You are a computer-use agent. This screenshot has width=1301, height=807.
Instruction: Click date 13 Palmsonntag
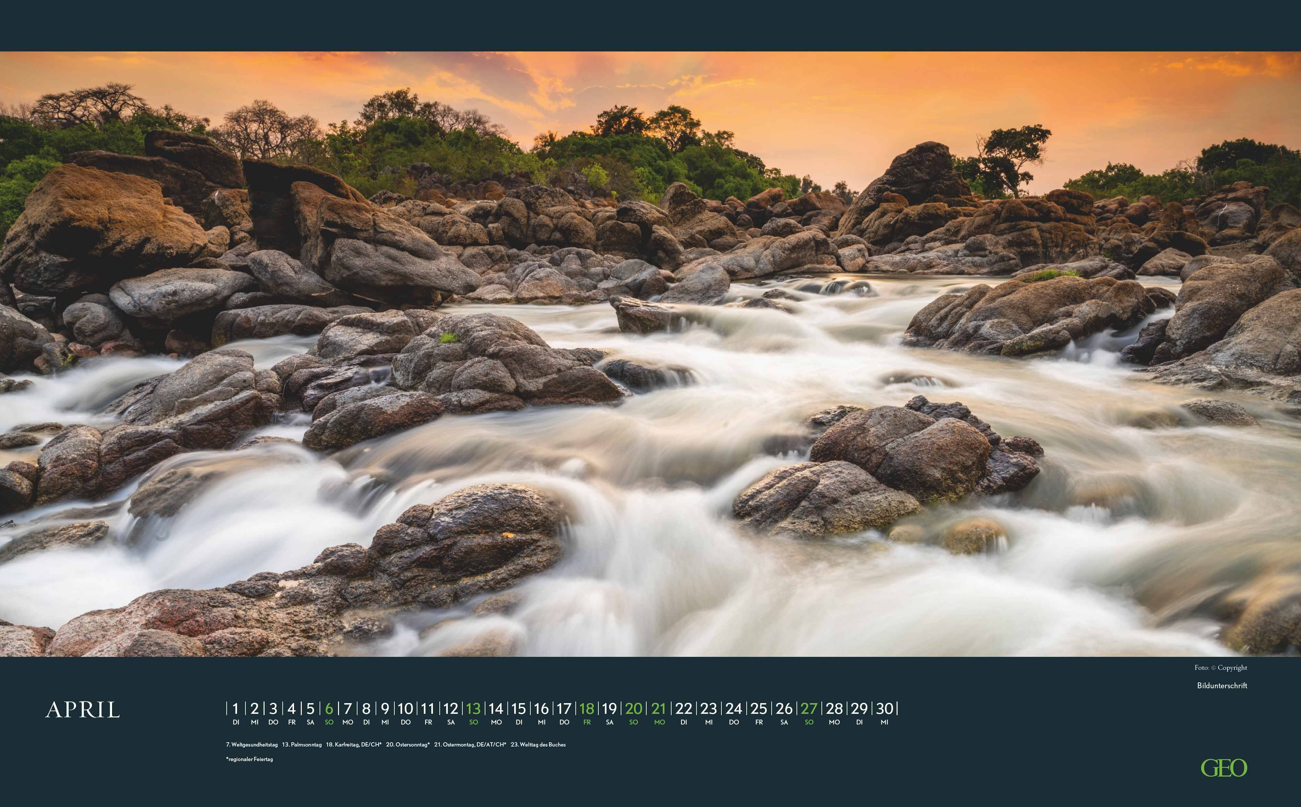coord(473,709)
